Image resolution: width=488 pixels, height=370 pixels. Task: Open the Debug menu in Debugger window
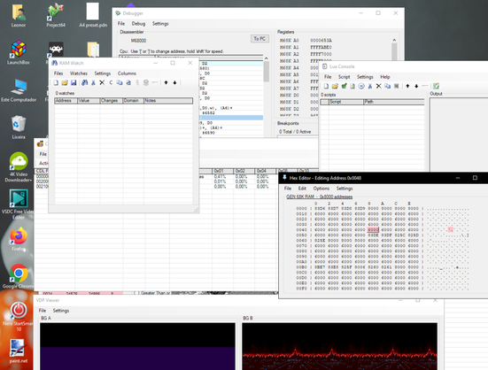click(138, 24)
